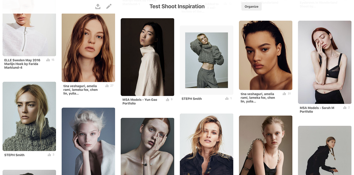The width and height of the screenshot is (354, 175).
Task: Open the grey cropped sweater full-body pin
Action: tap(206, 60)
